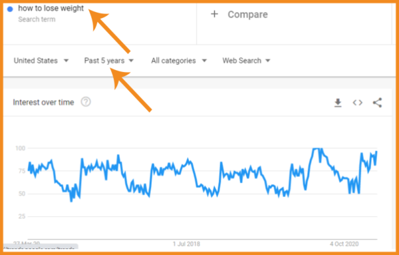Click the arrow next to United States

(x=66, y=61)
